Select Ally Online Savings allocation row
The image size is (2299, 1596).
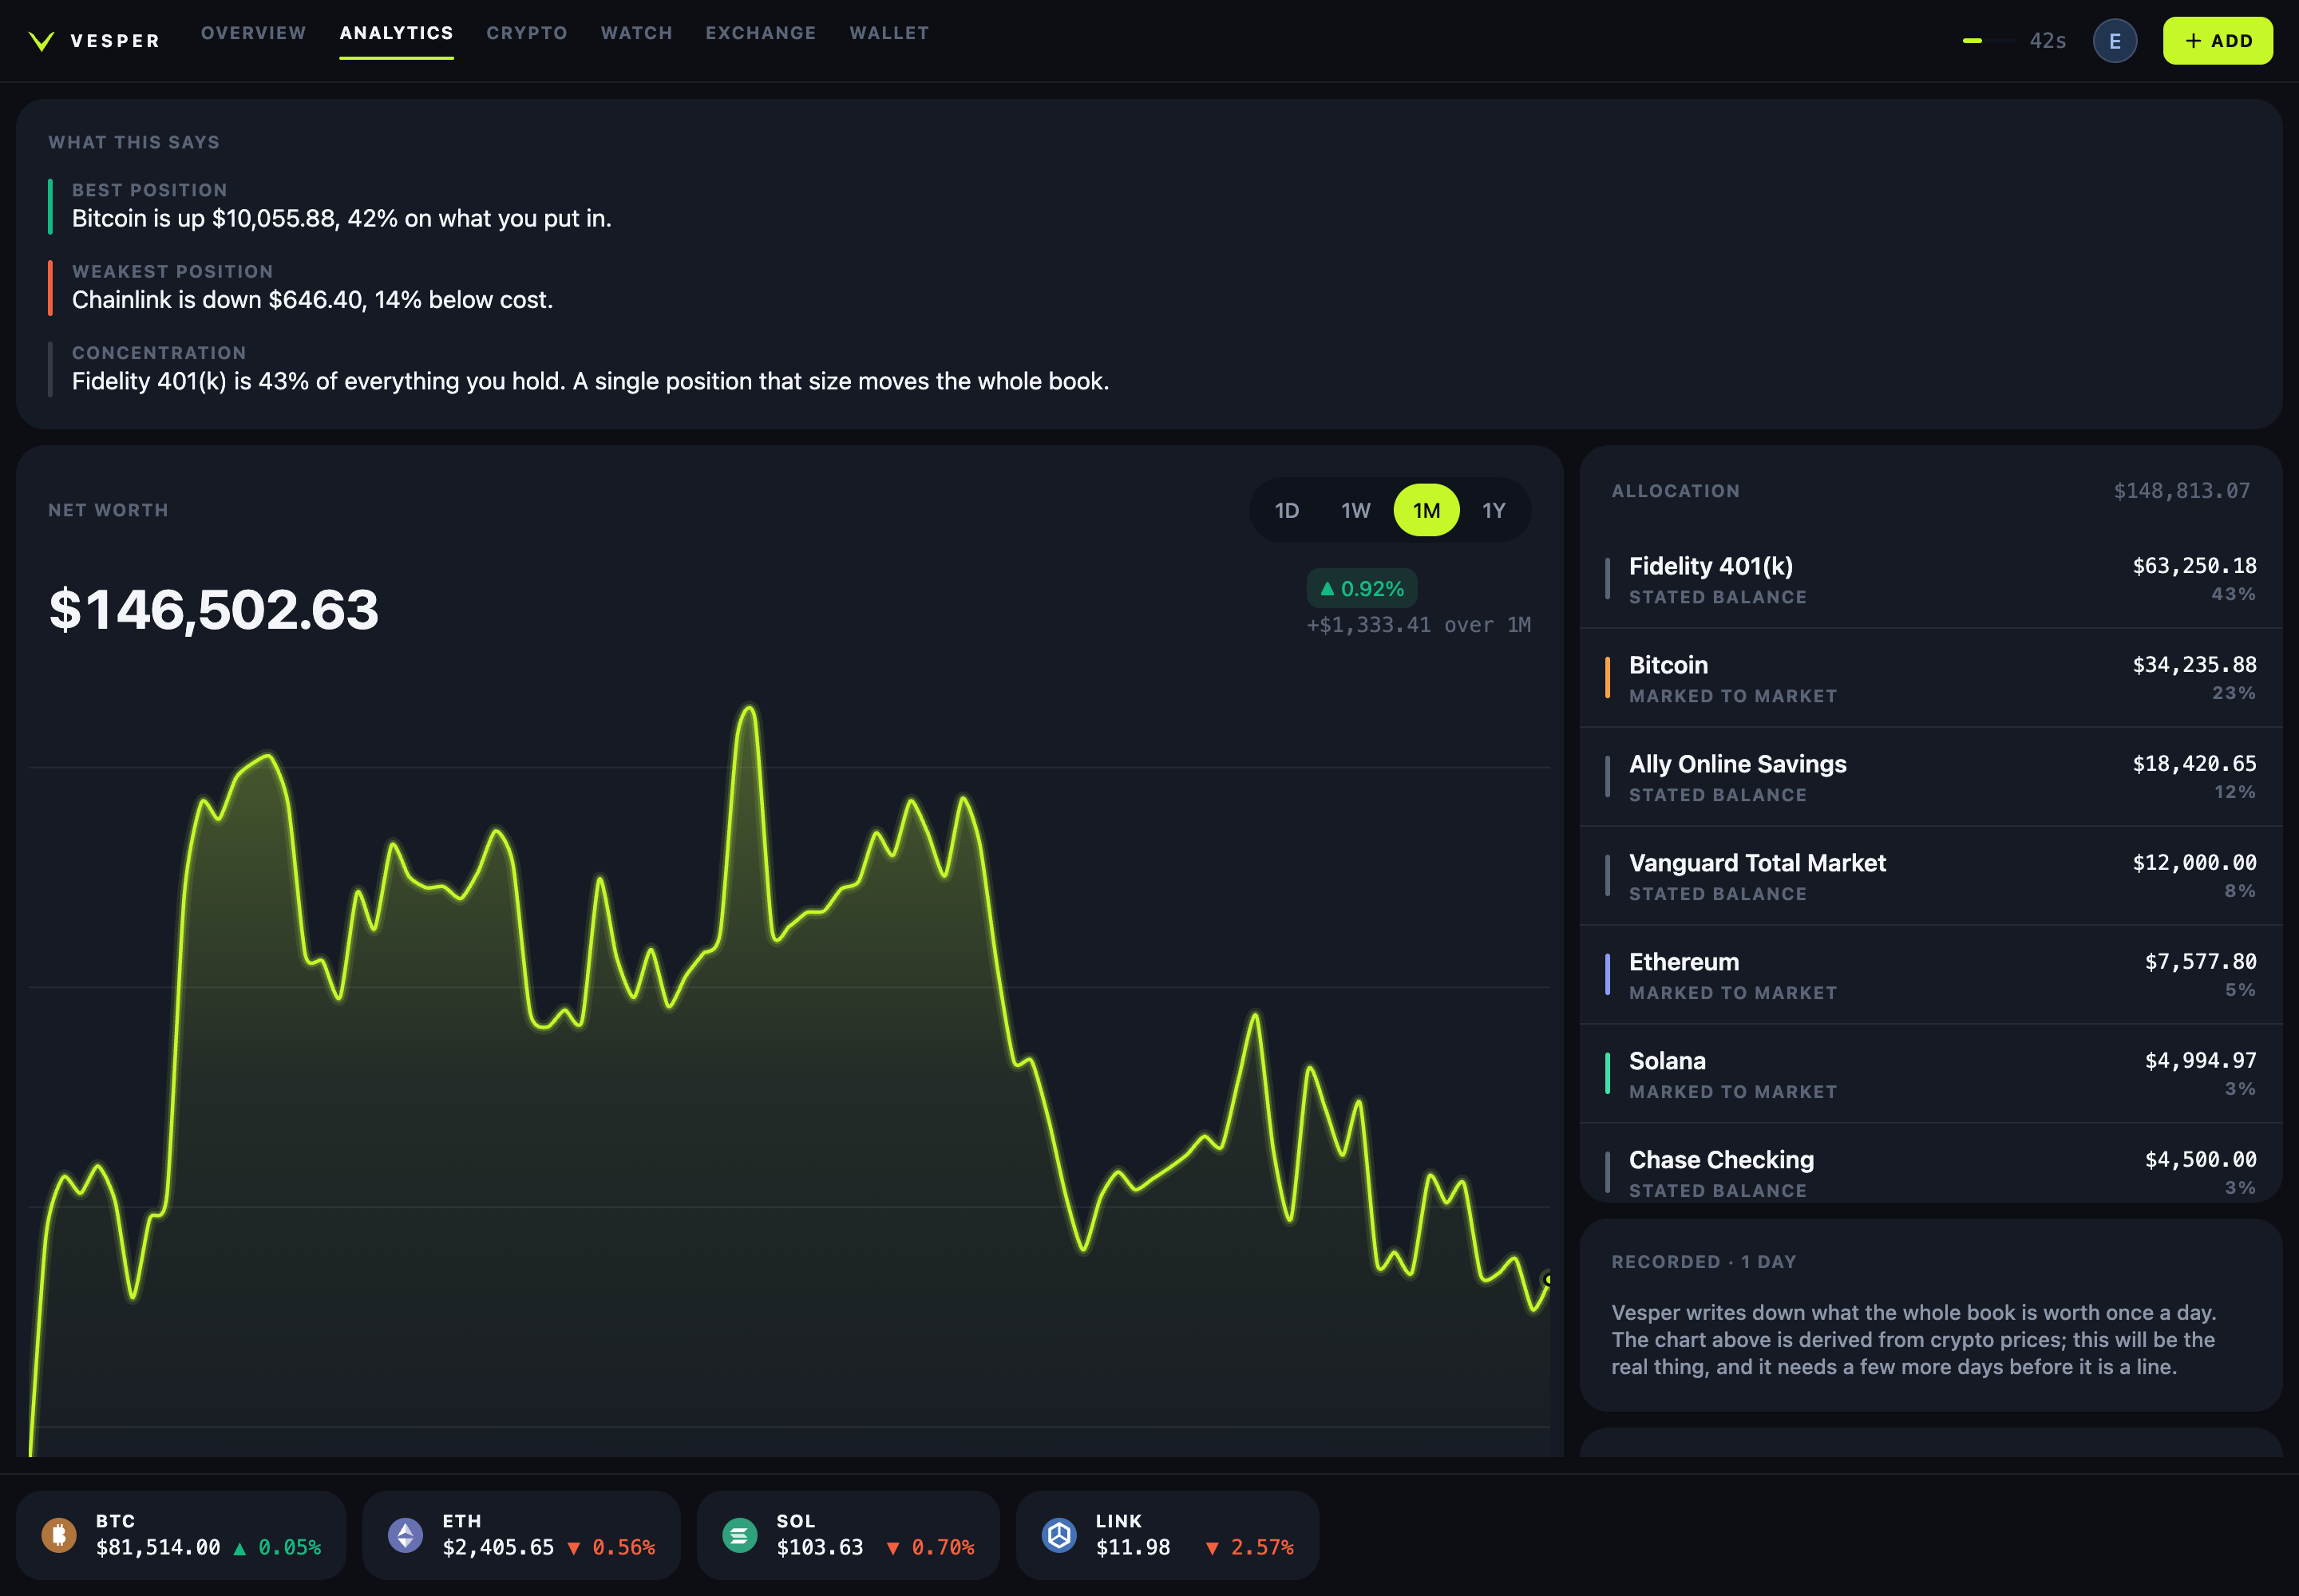1930,777
